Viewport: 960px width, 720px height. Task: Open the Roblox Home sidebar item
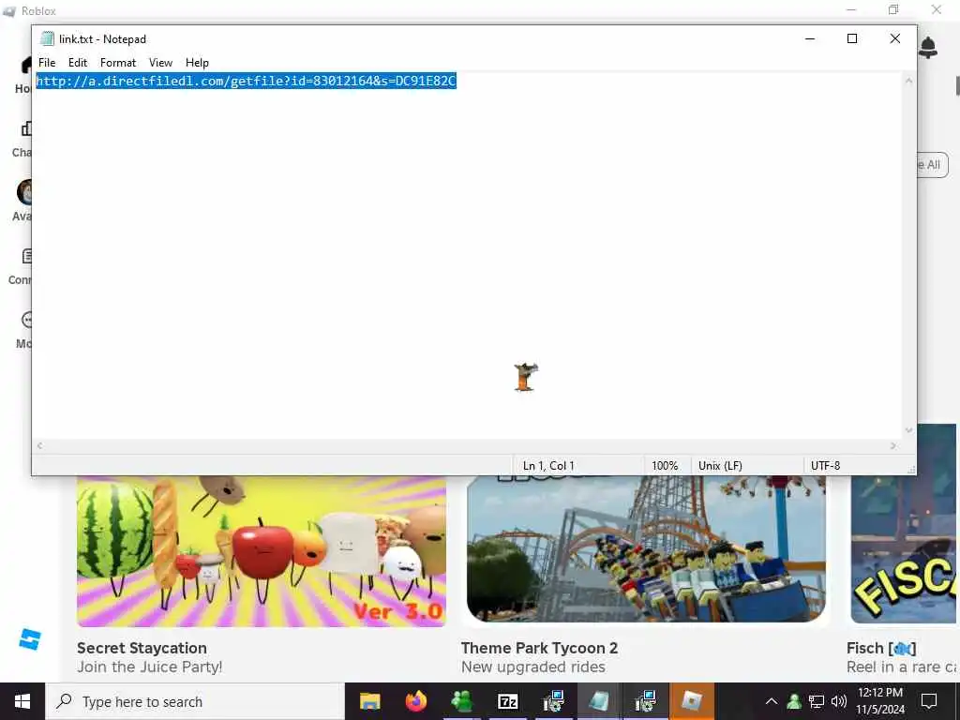[x=23, y=76]
